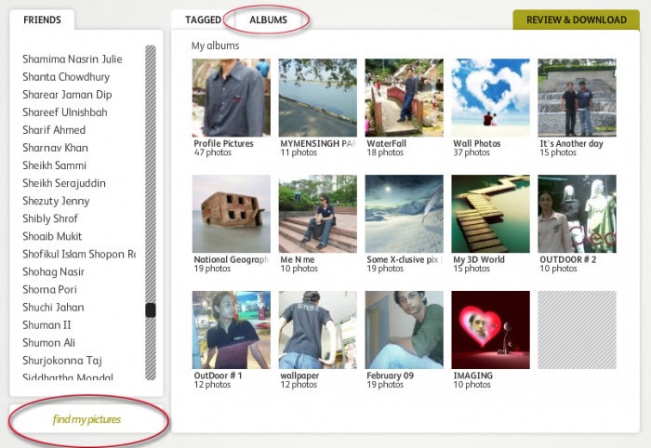Select friend Shamima Nasrin Julie
Image resolution: width=651 pixels, height=448 pixels.
click(x=73, y=59)
